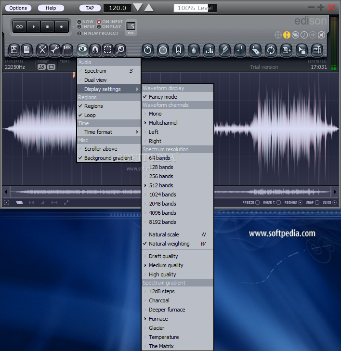Open the wrench tools menu
Screen dimensions: 341x351
[x=54, y=50]
